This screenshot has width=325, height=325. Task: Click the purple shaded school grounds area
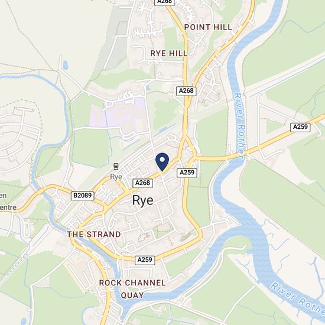pyautogui.click(x=118, y=118)
